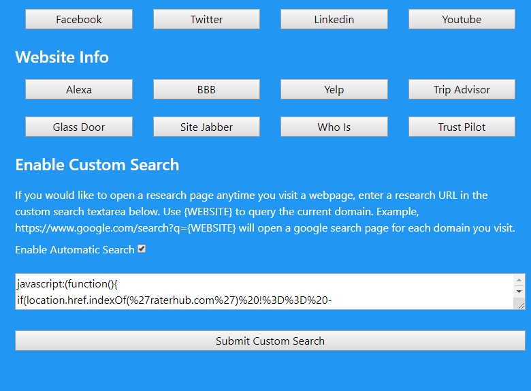This screenshot has width=531, height=391.
Task: Select the Youtube button
Action: click(462, 19)
